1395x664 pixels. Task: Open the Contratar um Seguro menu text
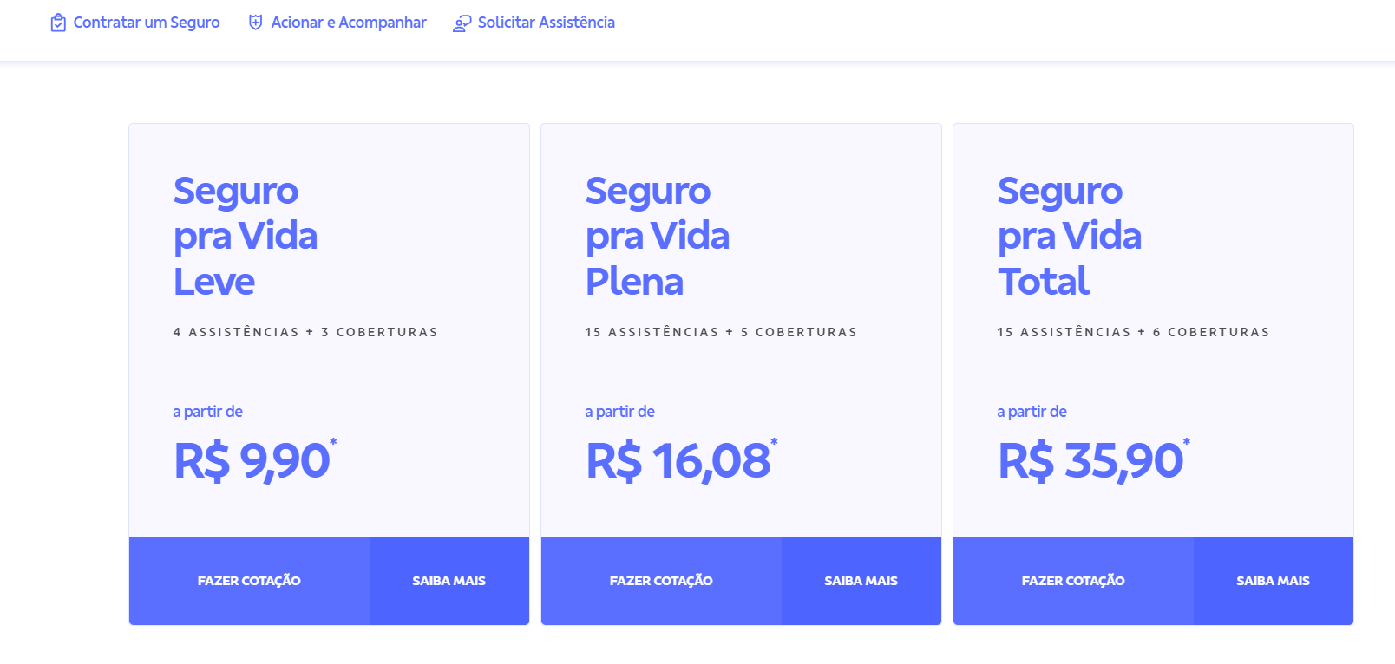146,23
